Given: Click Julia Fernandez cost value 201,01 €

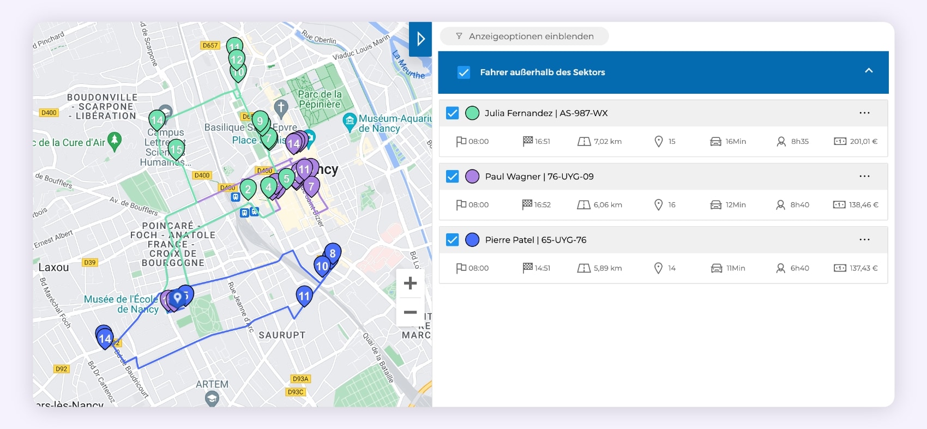Looking at the screenshot, I should click(x=864, y=141).
